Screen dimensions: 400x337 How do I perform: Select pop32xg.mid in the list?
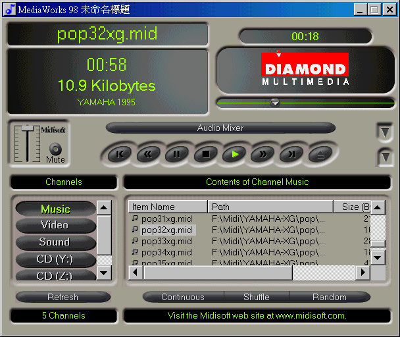166,230
